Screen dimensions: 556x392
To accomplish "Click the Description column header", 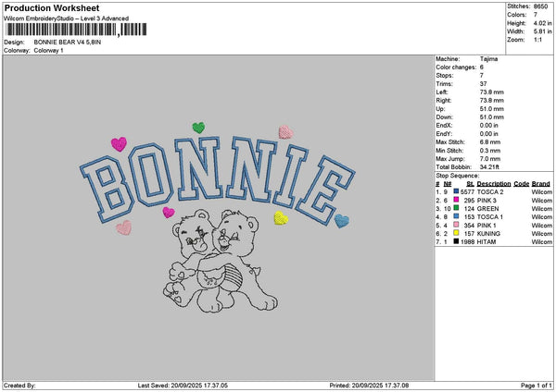I will coord(494,183).
